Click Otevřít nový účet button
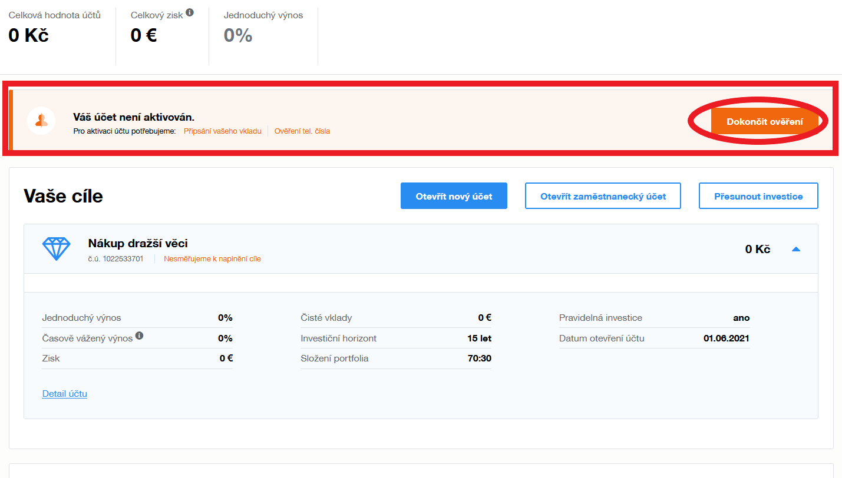 (454, 196)
